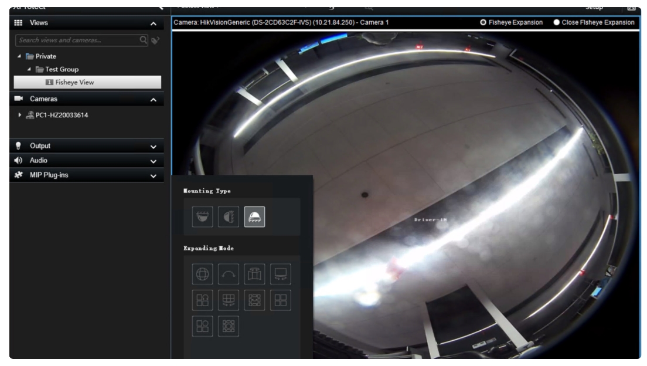The height and width of the screenshot is (366, 647).
Task: Click the Output lightbulb icon
Action: pyautogui.click(x=18, y=145)
